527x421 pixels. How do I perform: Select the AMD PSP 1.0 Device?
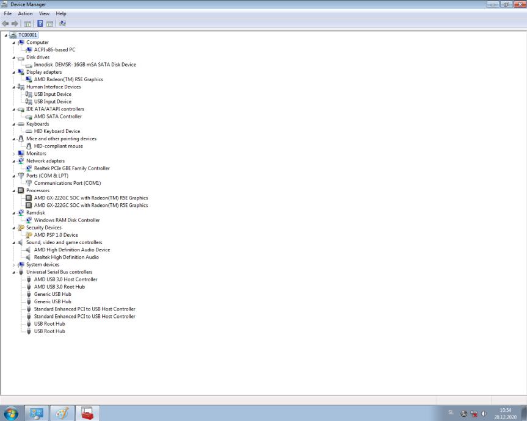click(x=56, y=235)
